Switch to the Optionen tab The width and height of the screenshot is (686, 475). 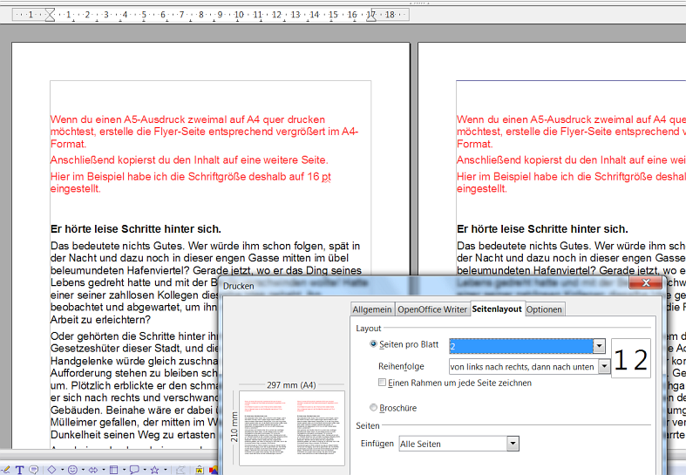[x=544, y=309]
